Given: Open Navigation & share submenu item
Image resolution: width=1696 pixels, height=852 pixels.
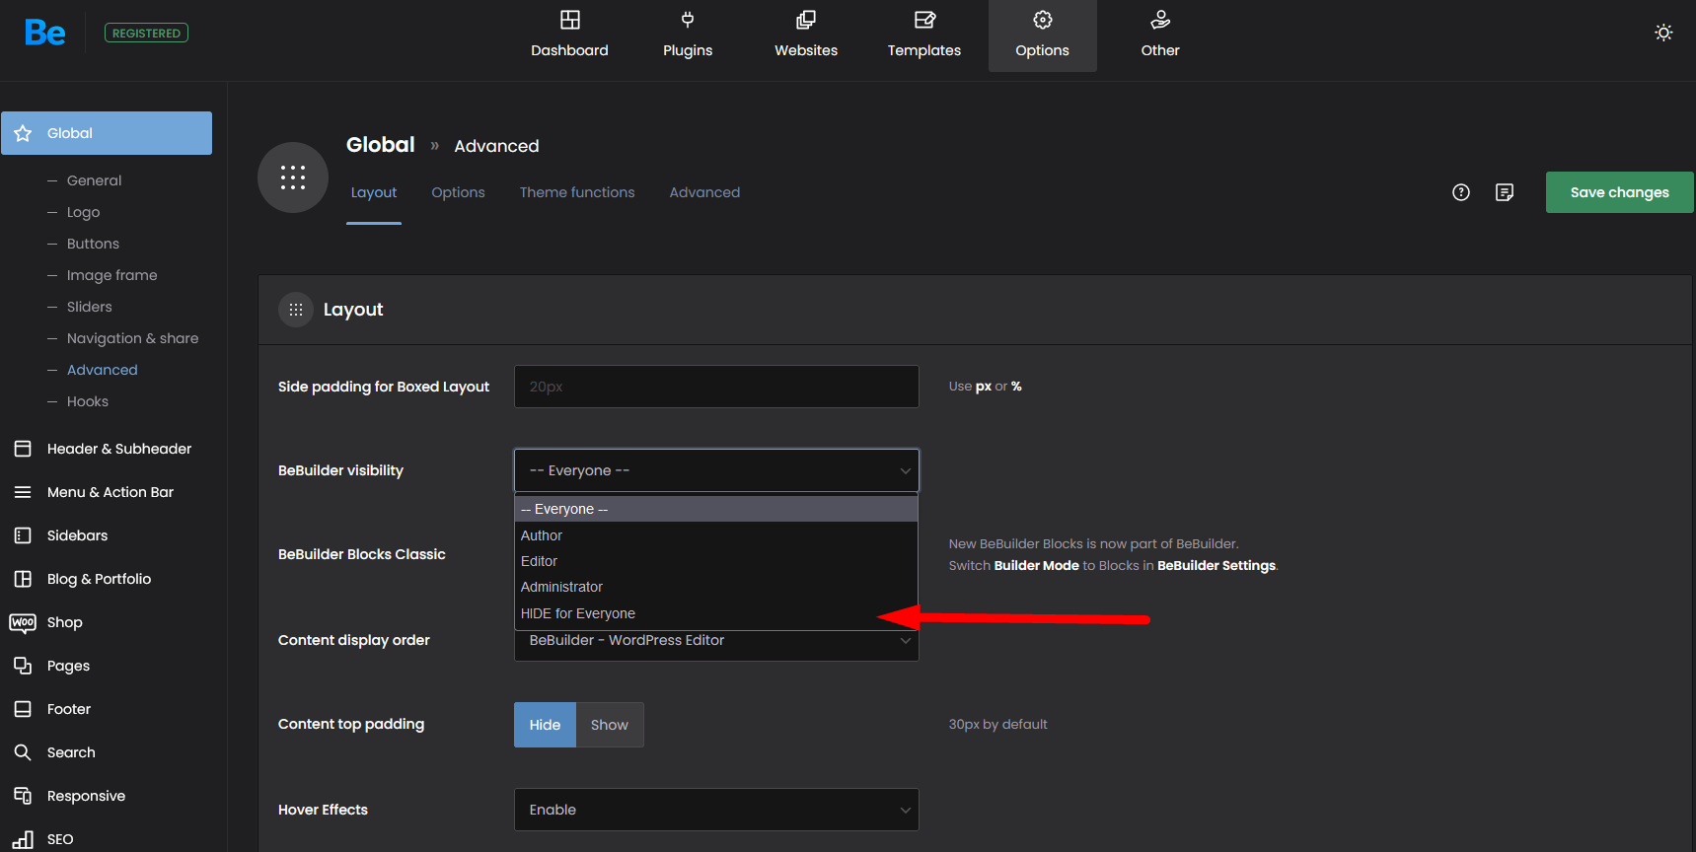Looking at the screenshot, I should [133, 338].
